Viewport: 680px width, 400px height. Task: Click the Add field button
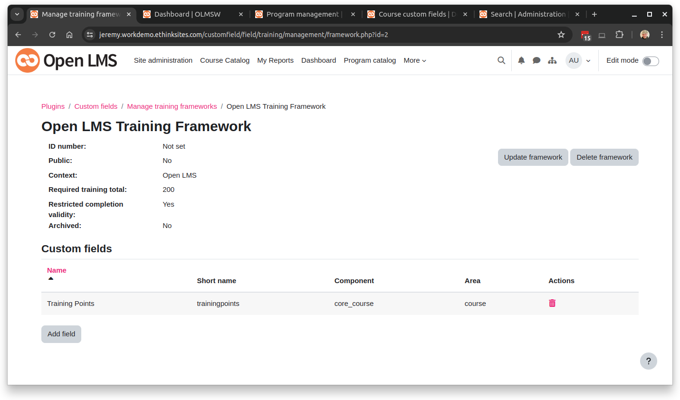click(x=61, y=334)
